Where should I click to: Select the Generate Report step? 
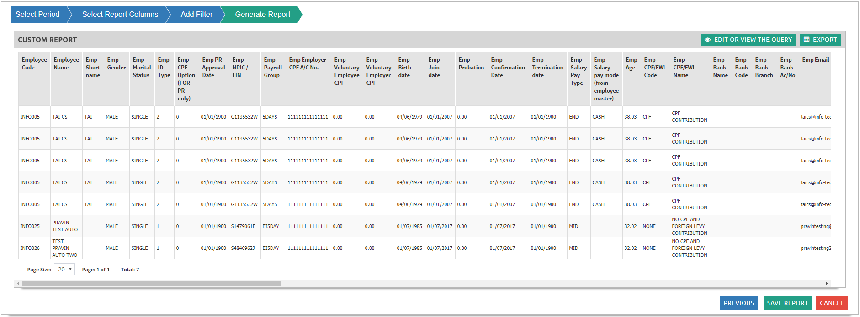pos(262,15)
